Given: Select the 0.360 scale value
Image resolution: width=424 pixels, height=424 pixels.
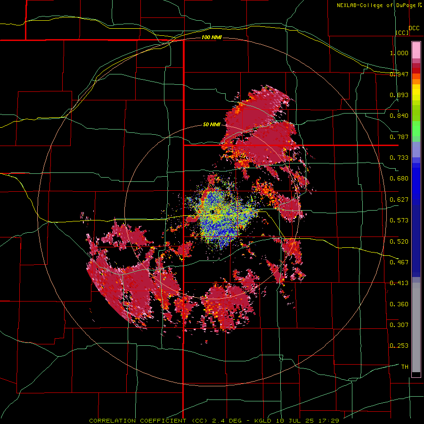Looking at the screenshot, I should click(x=399, y=304).
